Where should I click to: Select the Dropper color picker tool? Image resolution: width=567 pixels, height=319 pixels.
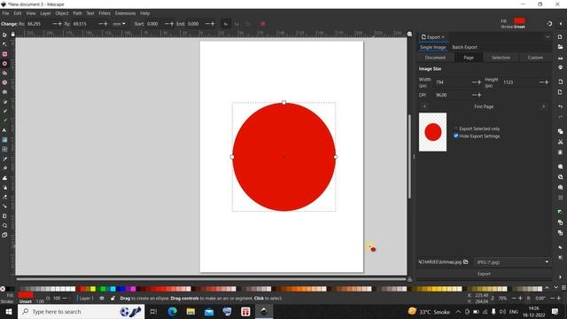4,159
